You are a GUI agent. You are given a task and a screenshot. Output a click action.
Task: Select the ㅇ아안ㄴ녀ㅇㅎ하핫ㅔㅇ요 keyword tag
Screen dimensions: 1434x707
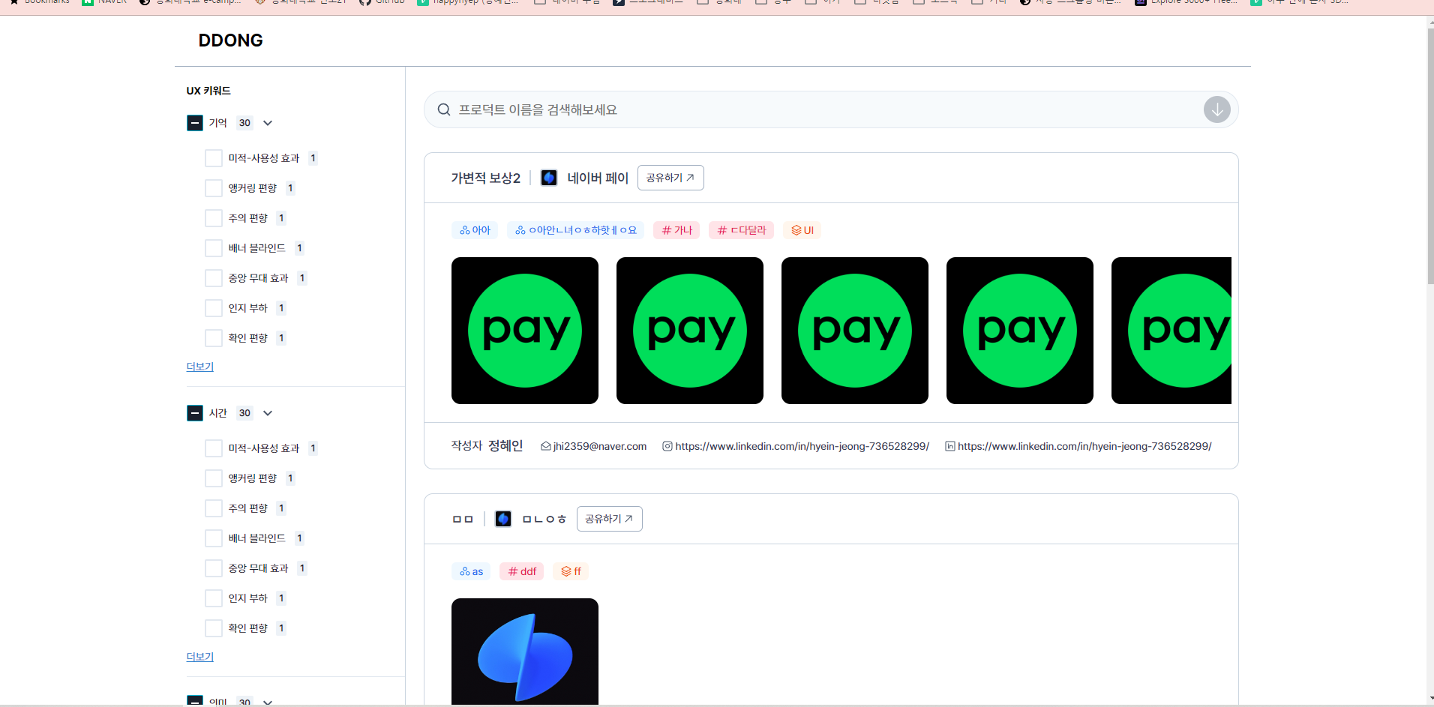tap(575, 230)
